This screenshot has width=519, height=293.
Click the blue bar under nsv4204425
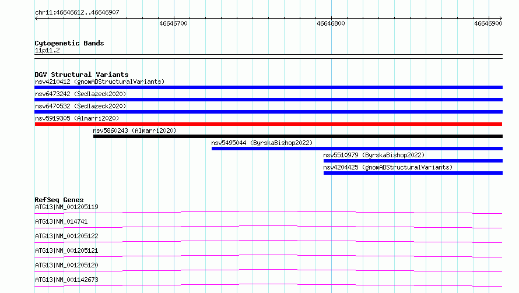pos(413,173)
